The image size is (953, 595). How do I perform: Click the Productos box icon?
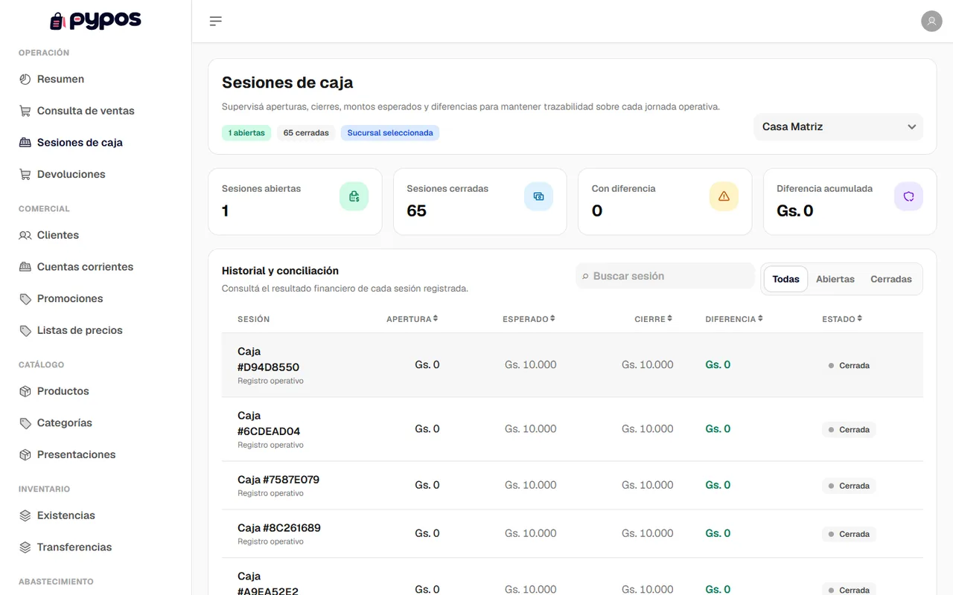pyautogui.click(x=25, y=391)
